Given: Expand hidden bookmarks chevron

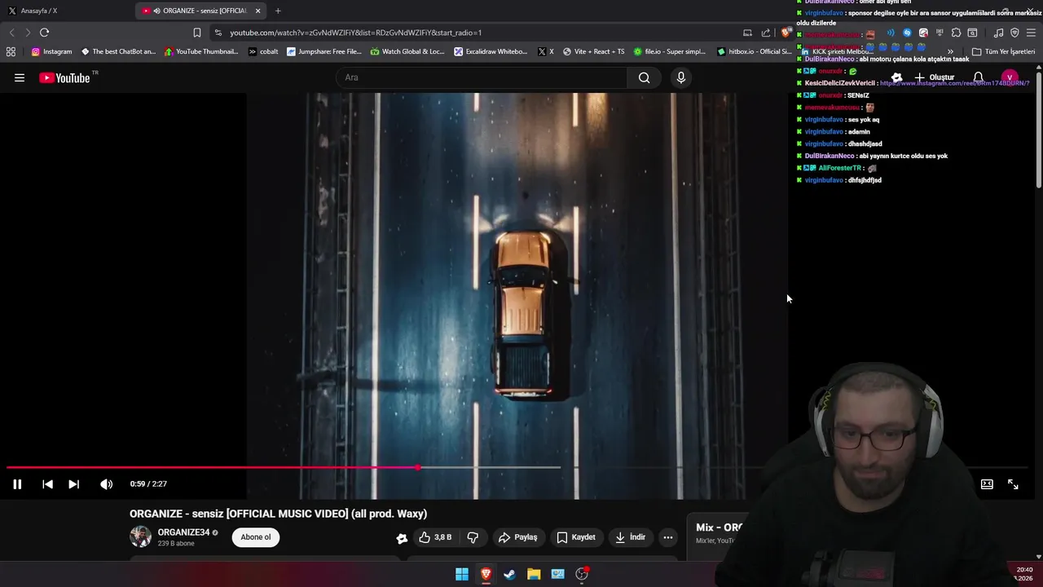Looking at the screenshot, I should 950,51.
